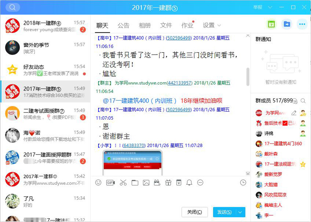Open chat history clock icon
Viewport: 311px width, 222px height.
[x=243, y=183]
